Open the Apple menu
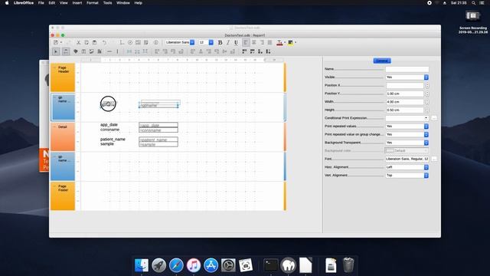 coord(7,3)
